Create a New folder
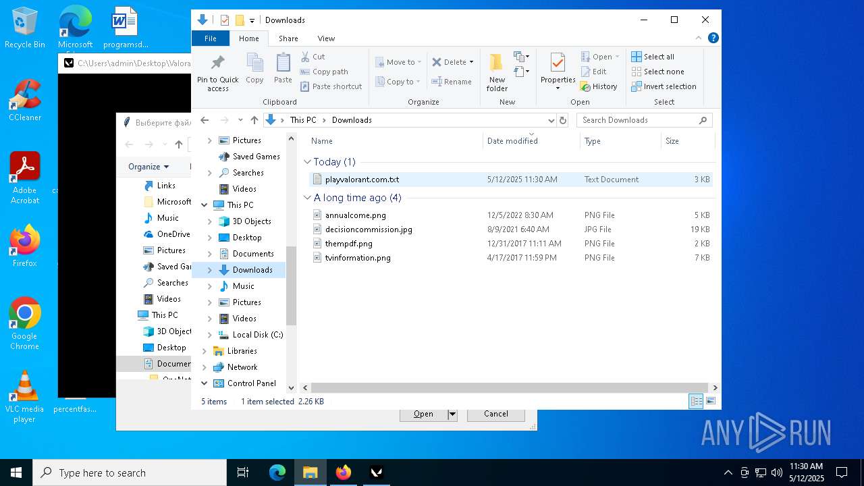The height and width of the screenshot is (486, 864). (x=497, y=73)
